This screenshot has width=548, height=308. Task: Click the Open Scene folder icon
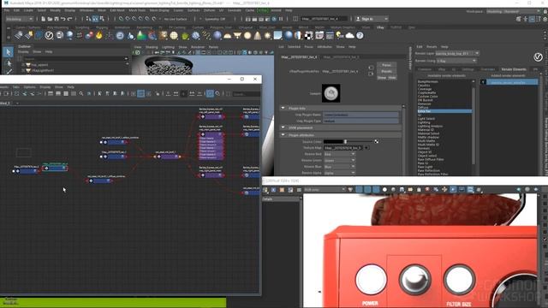click(50, 19)
